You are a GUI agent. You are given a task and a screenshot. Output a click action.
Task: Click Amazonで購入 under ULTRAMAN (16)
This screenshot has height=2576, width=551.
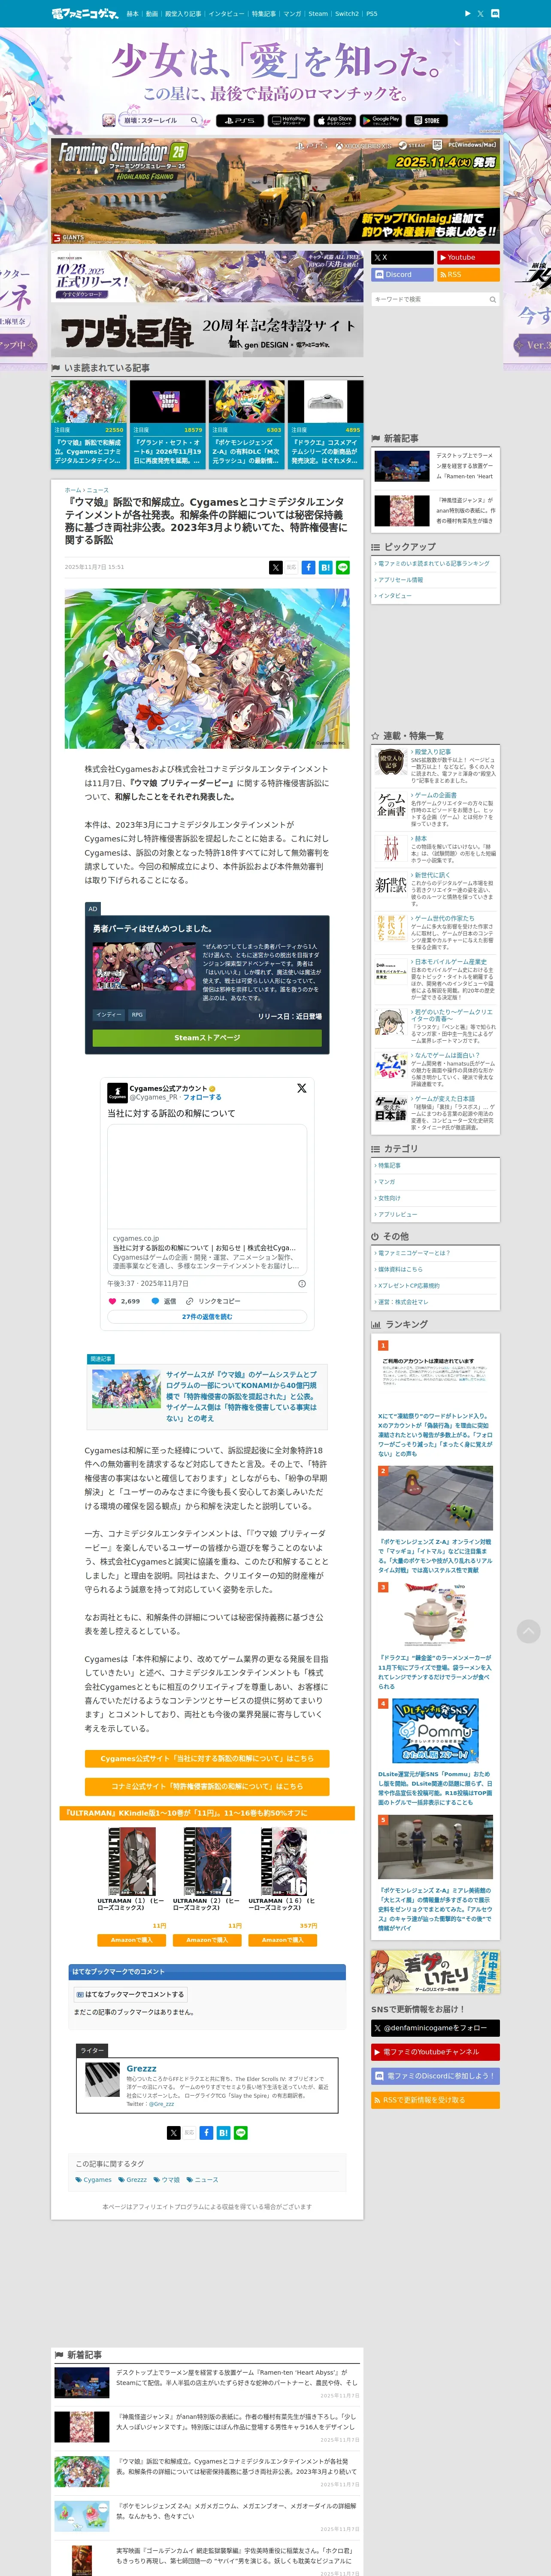point(282,1940)
